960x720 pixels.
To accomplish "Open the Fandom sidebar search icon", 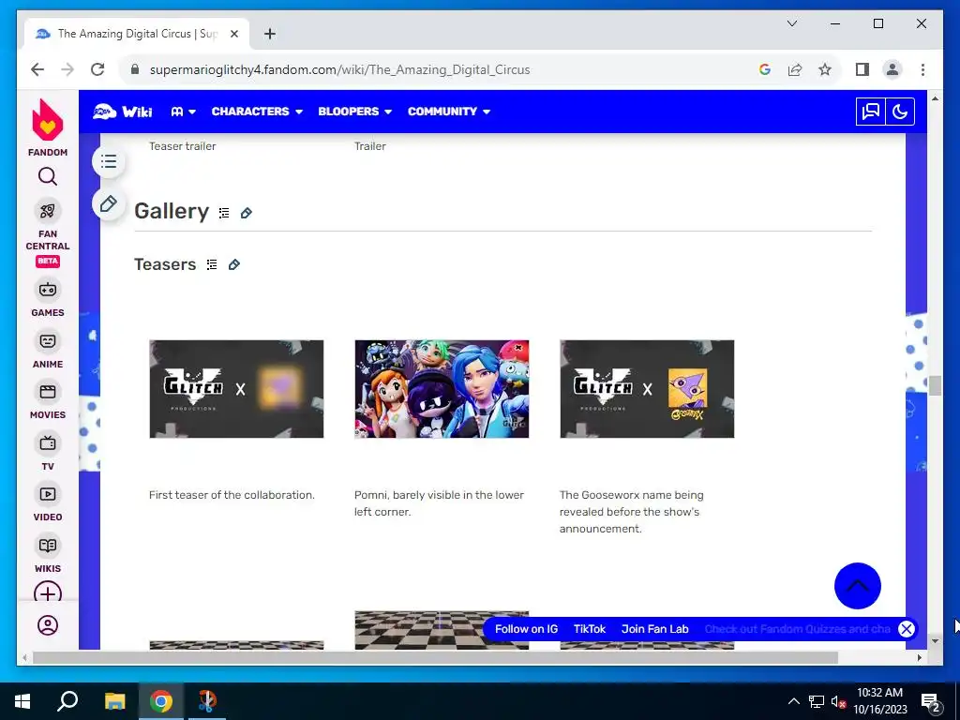I will click(x=48, y=176).
